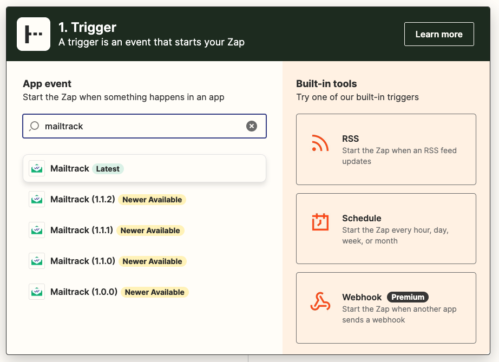Choose the RSS built-in trigger card
This screenshot has width=499, height=362.
(x=386, y=149)
